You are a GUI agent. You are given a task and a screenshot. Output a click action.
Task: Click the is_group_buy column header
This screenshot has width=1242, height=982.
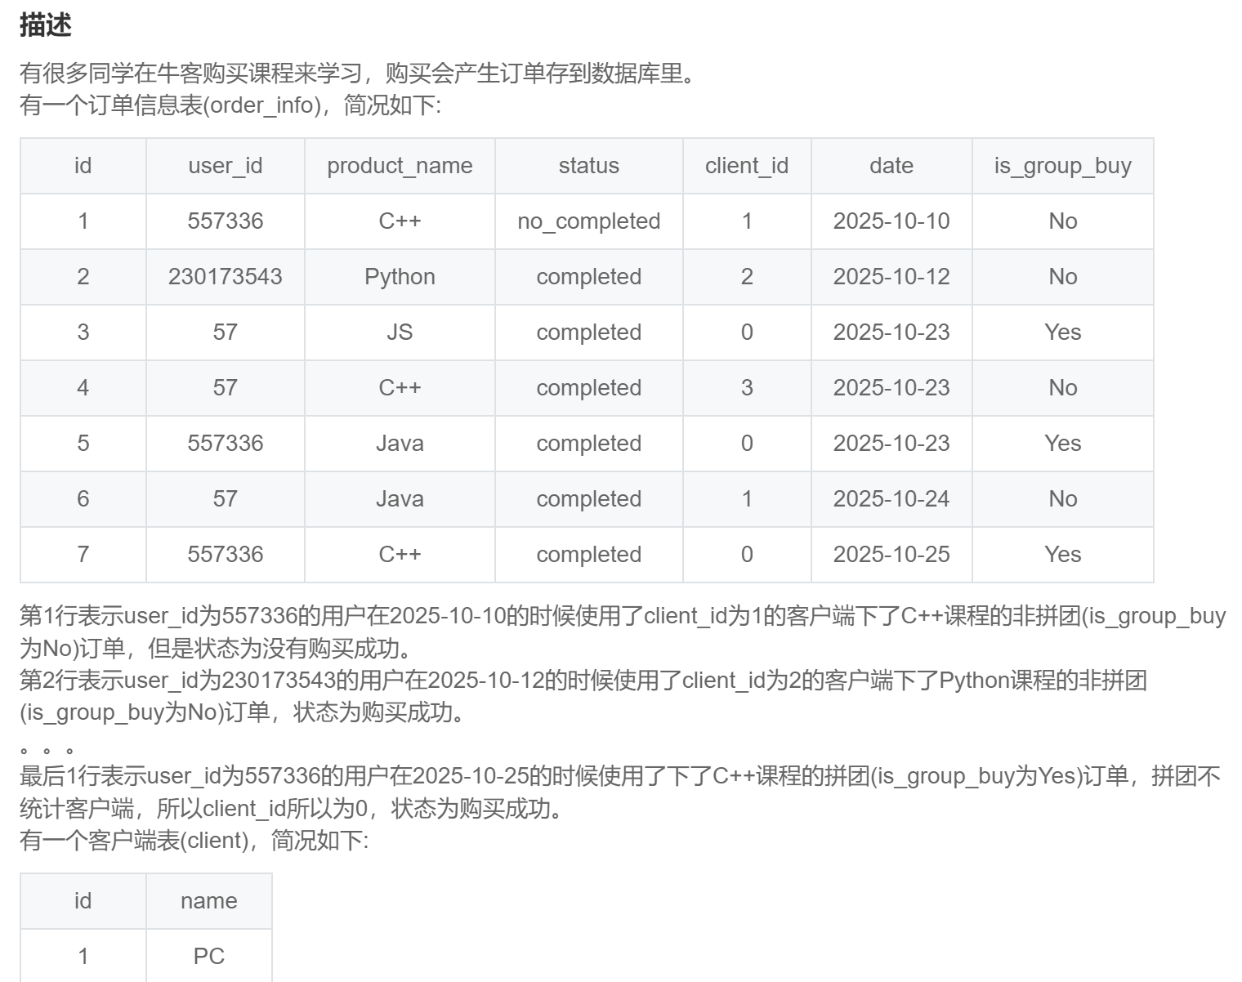coord(1062,166)
